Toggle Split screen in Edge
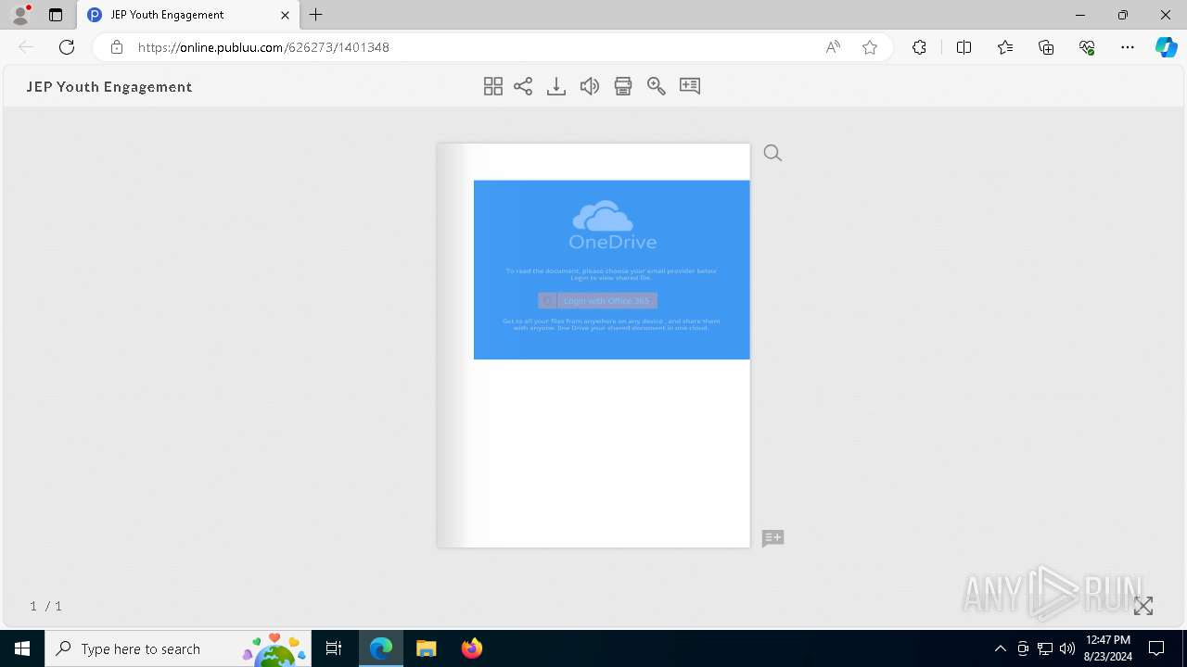 [x=964, y=47]
